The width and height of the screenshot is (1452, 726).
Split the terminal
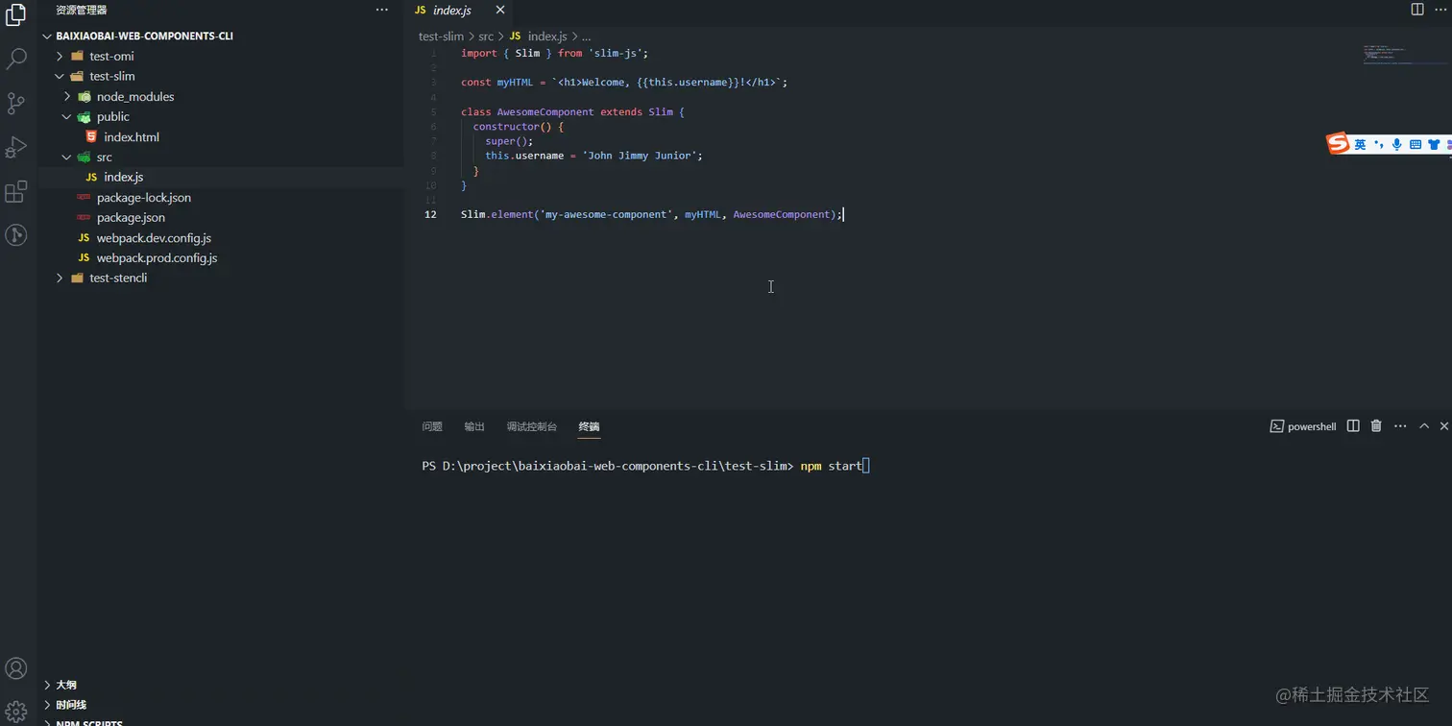point(1353,425)
